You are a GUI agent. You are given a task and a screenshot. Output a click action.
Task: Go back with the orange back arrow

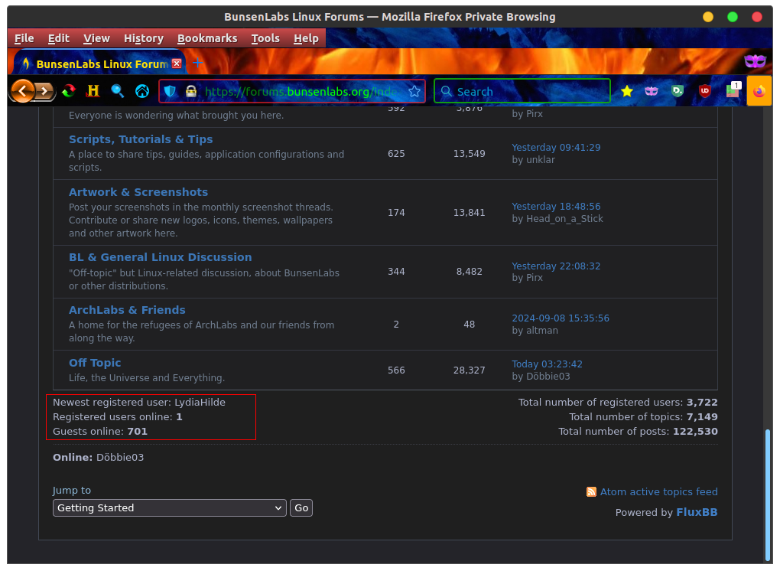point(22,91)
